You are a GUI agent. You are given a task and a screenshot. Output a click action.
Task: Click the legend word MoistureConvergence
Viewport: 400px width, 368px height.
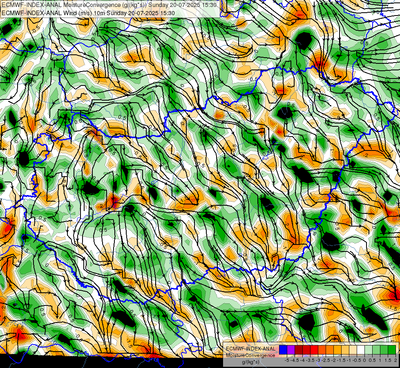click(250, 355)
